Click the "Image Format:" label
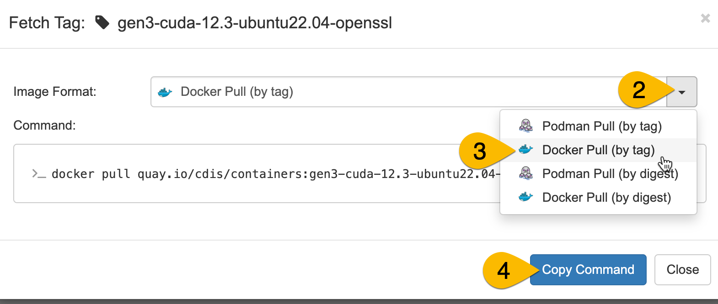This screenshot has width=718, height=304. tap(55, 92)
